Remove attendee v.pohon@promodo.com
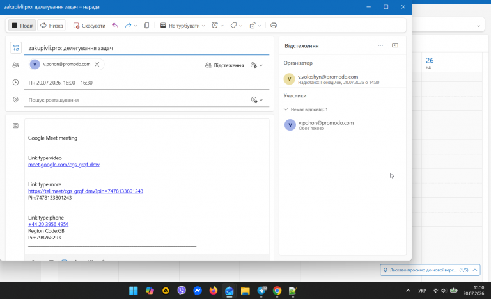The width and height of the screenshot is (491, 299). [x=97, y=64]
